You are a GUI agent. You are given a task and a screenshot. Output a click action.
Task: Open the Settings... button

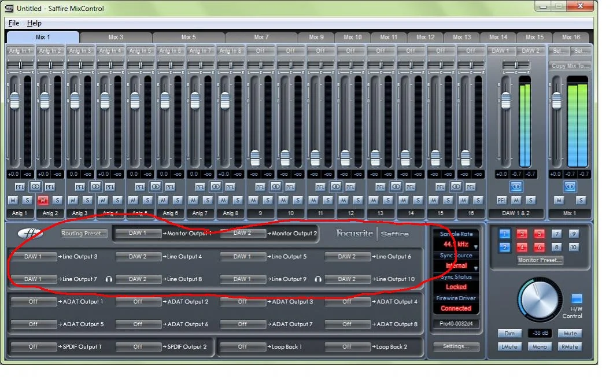click(x=456, y=346)
